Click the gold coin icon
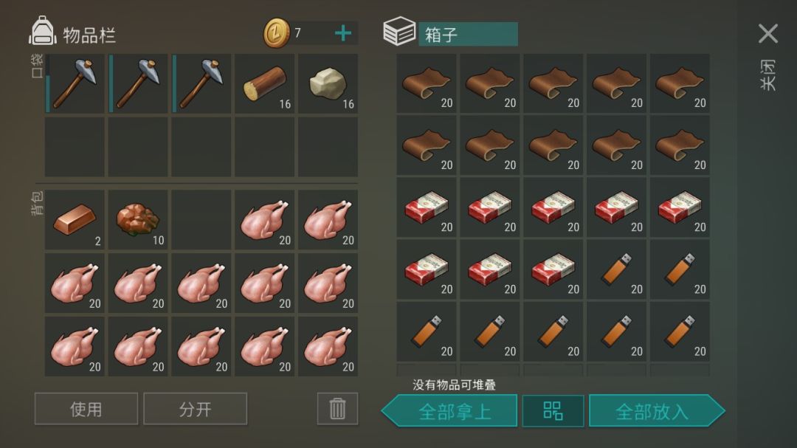Screen dimensions: 797x448 click(277, 33)
